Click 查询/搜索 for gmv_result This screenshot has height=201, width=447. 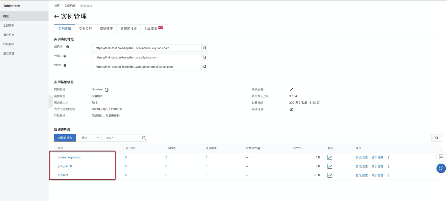tap(362, 167)
